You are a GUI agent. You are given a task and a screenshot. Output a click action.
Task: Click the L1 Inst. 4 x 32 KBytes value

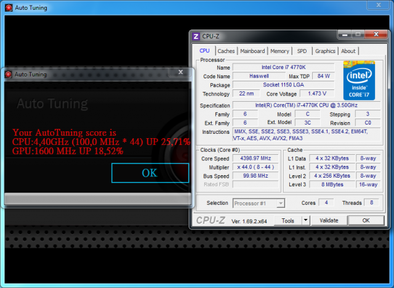tap(332, 167)
